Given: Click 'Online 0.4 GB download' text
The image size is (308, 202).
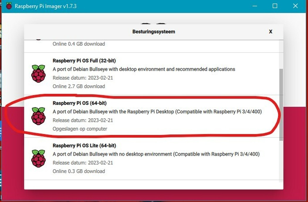Looking at the screenshot, I should pos(79,44).
